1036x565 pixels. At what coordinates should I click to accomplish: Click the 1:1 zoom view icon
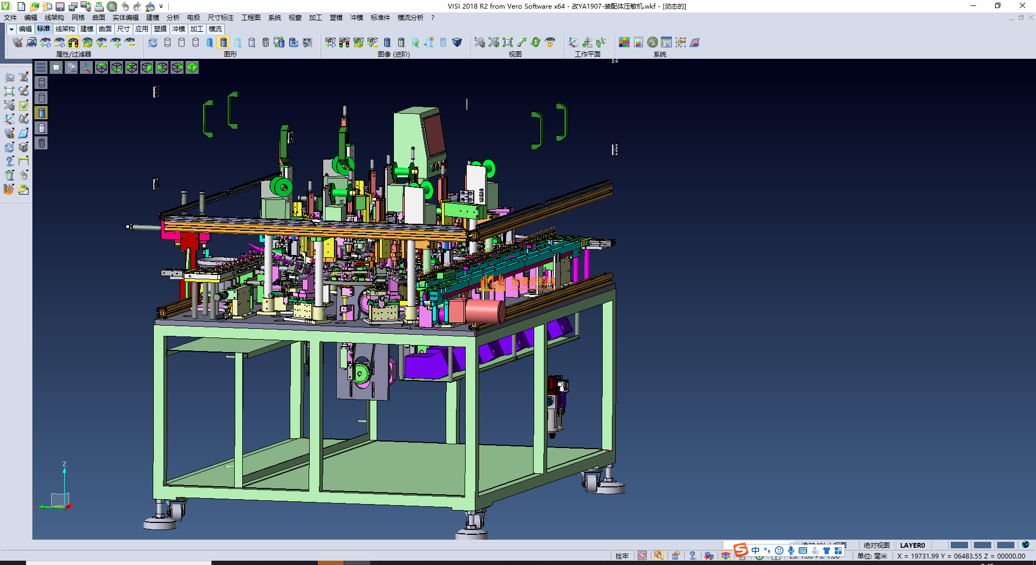coord(507,43)
